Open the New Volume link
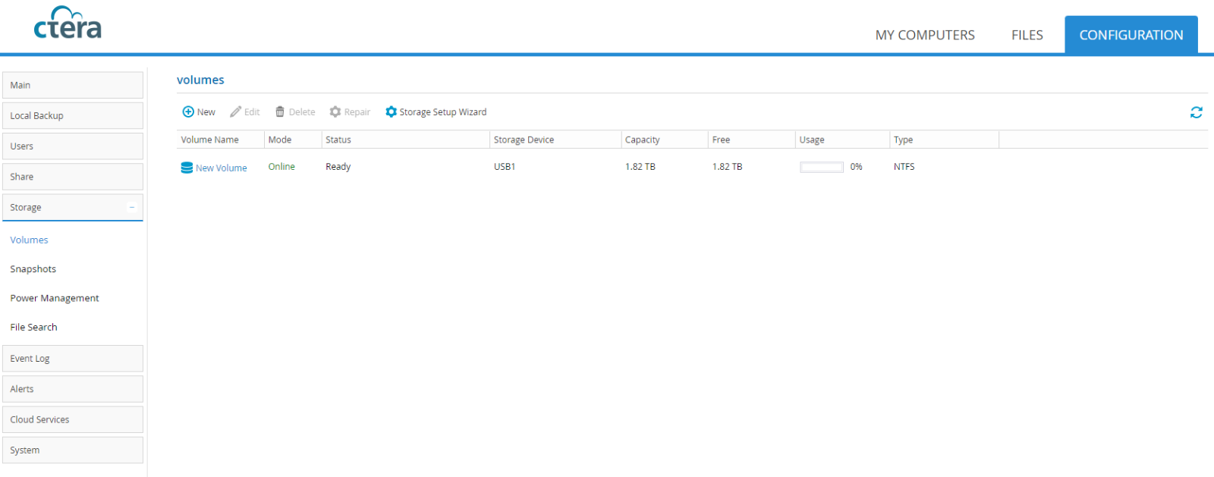 point(222,168)
